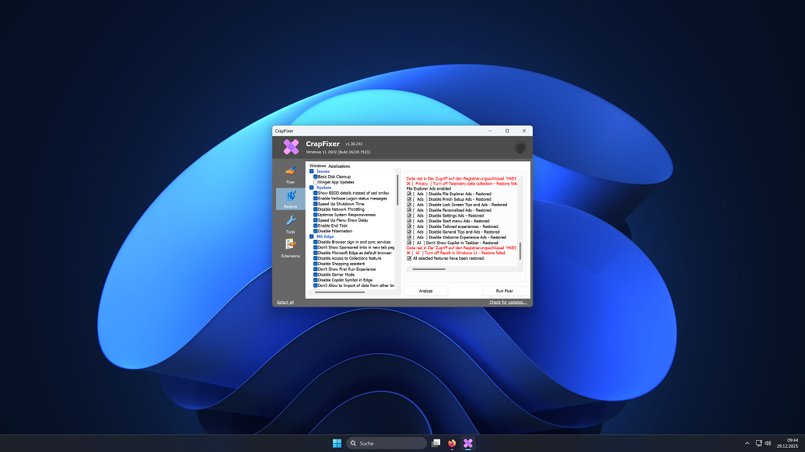The image size is (805, 452).
Task: Select 'Disable Start menu Ads - Restored' log entry
Action: point(448,221)
